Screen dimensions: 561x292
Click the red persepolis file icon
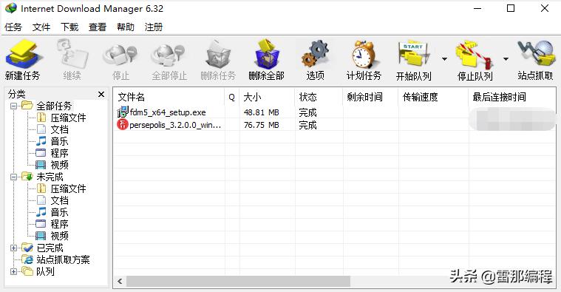[x=123, y=124]
